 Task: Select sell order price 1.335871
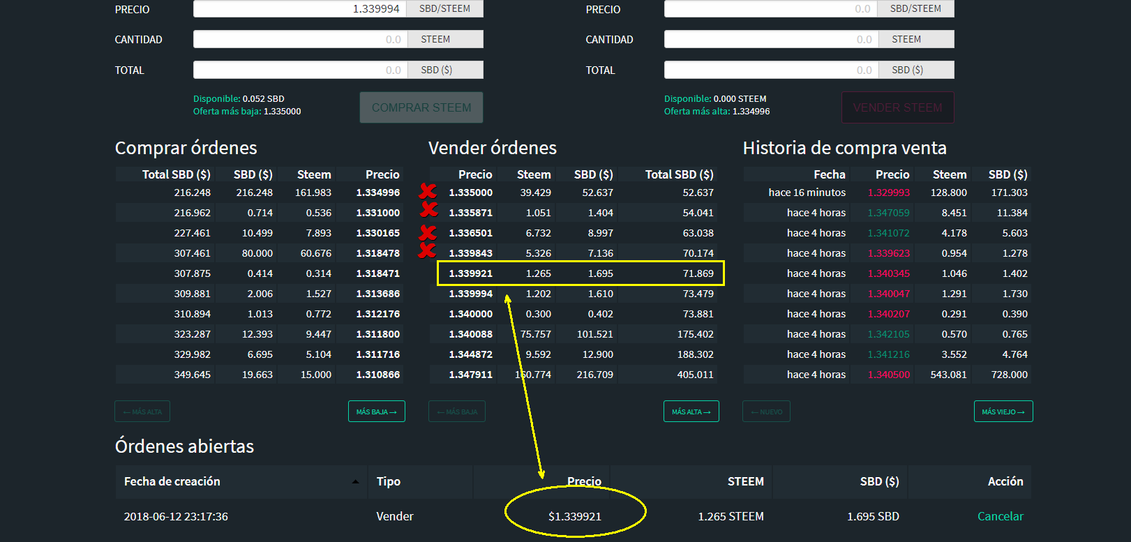tap(471, 213)
